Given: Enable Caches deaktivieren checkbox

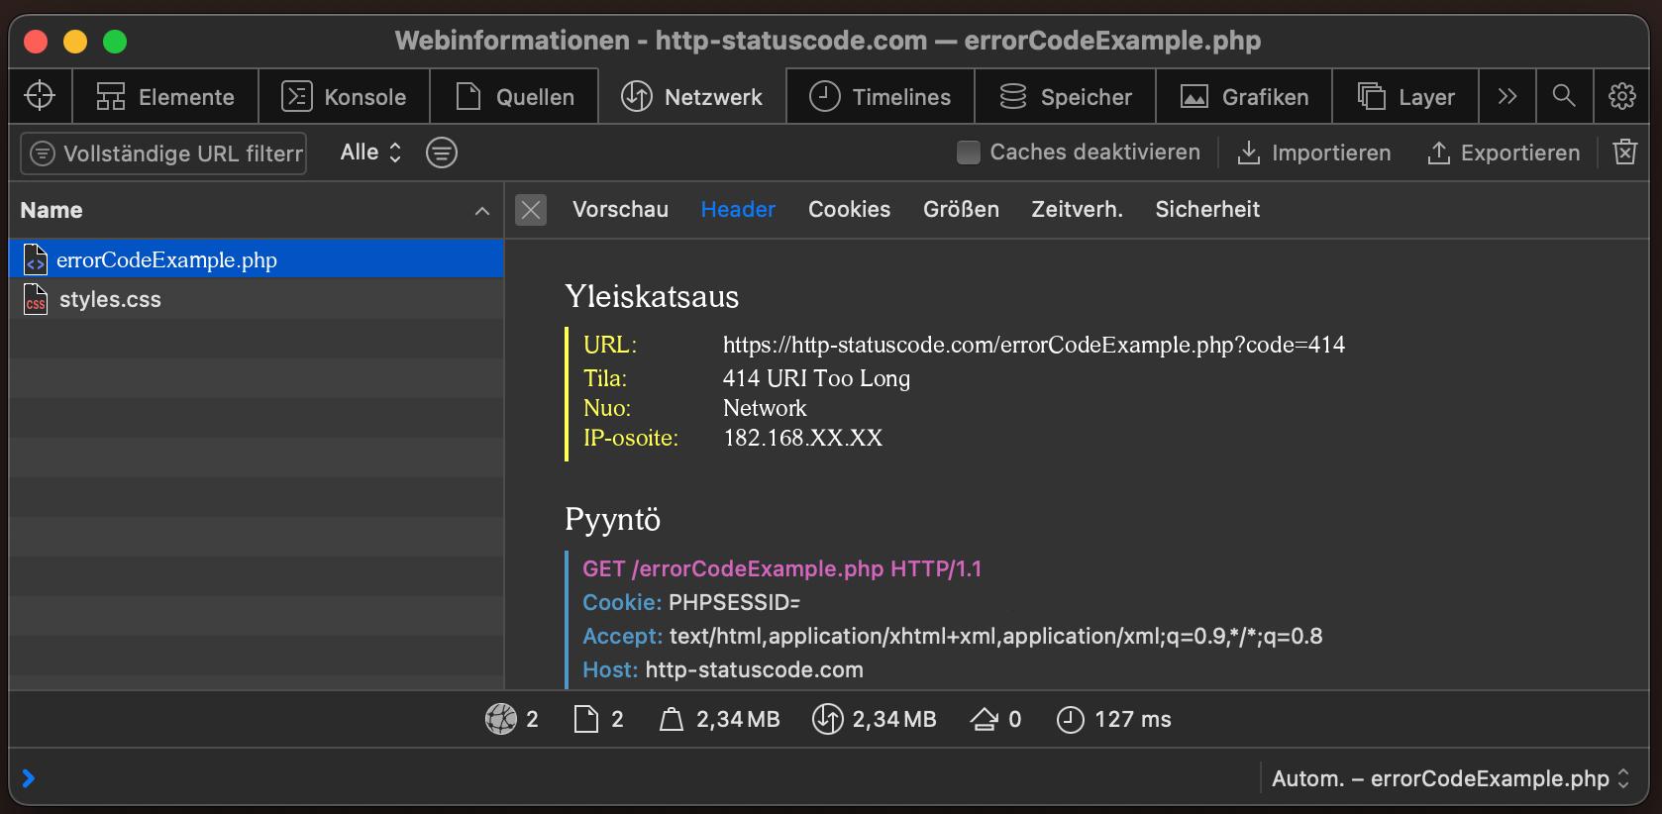Looking at the screenshot, I should pyautogui.click(x=969, y=153).
